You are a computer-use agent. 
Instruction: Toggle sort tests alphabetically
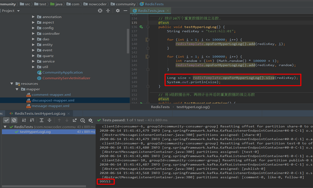click(x=24, y=120)
